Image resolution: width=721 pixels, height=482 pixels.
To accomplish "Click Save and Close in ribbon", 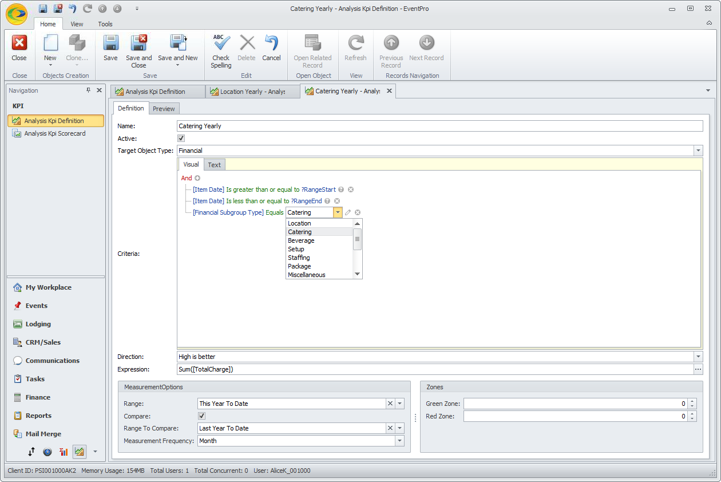I will click(x=139, y=51).
